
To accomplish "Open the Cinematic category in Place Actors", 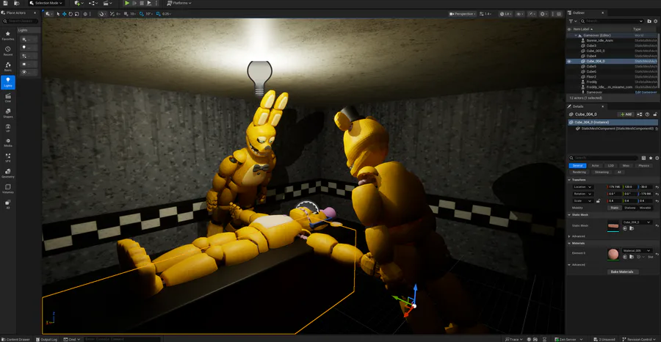I will coord(7,98).
